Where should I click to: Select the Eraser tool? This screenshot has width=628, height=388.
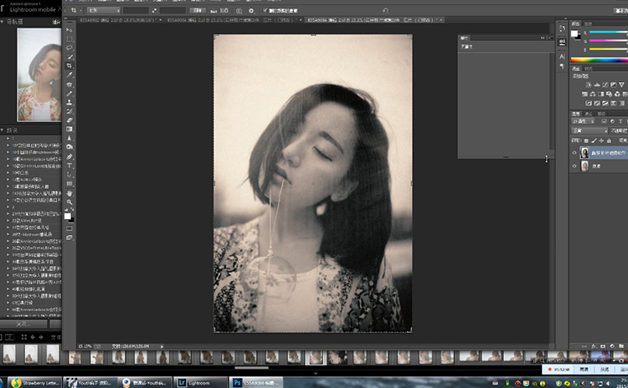coord(69,120)
